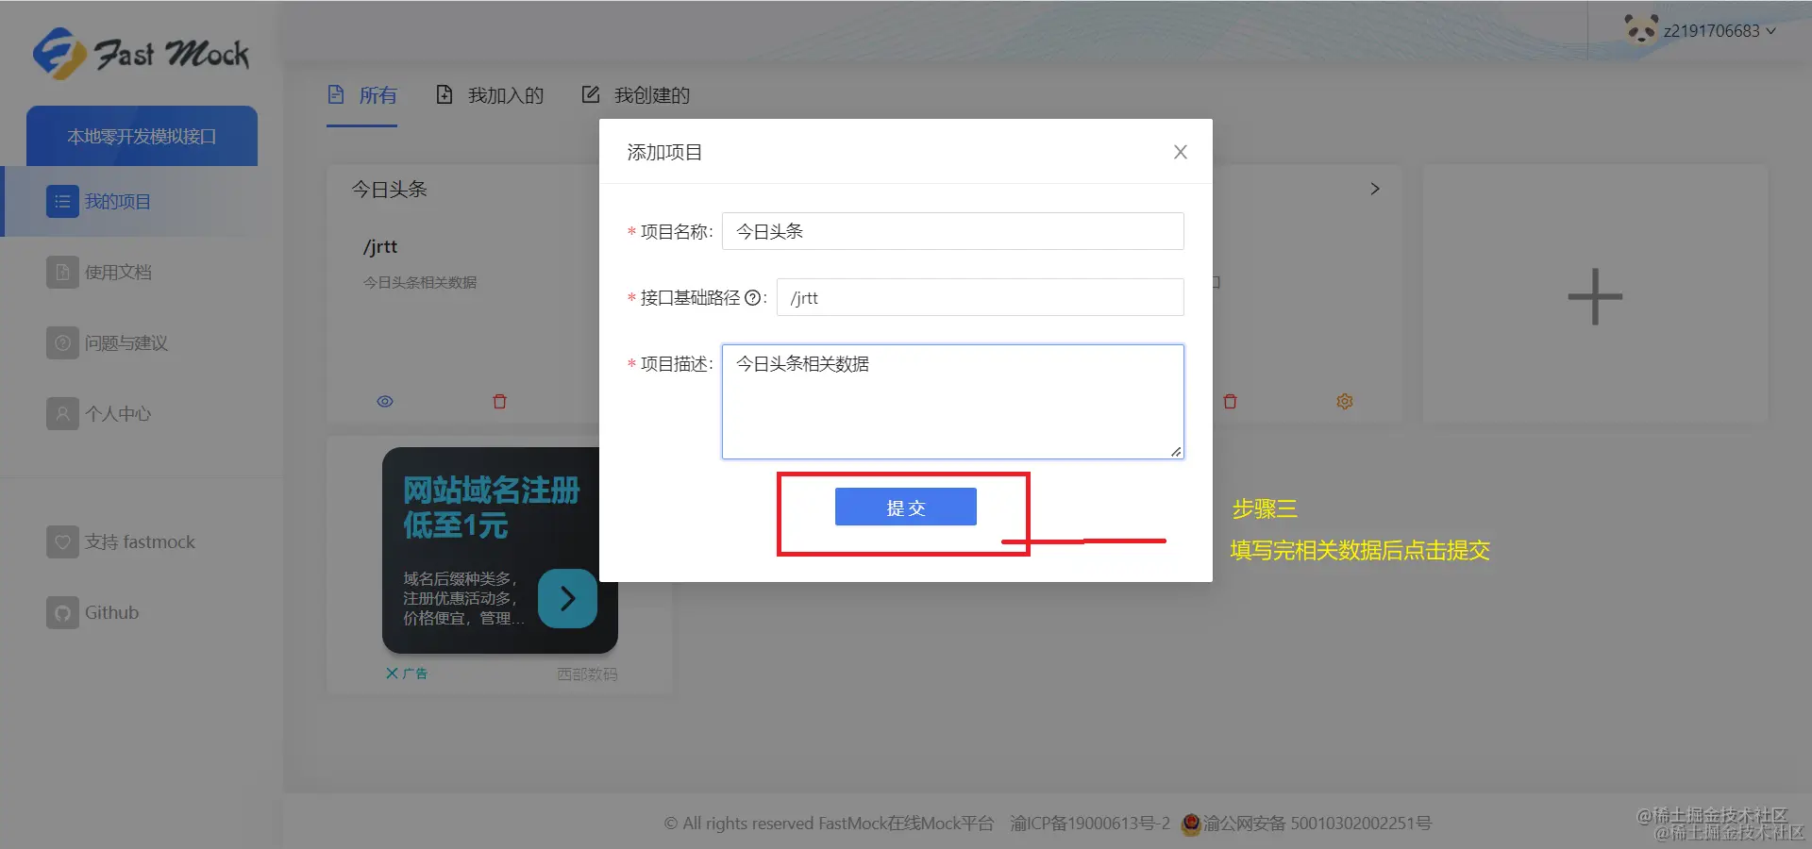The image size is (1812, 849).
Task: Expand second project card with chevron arrow
Action: (1375, 189)
